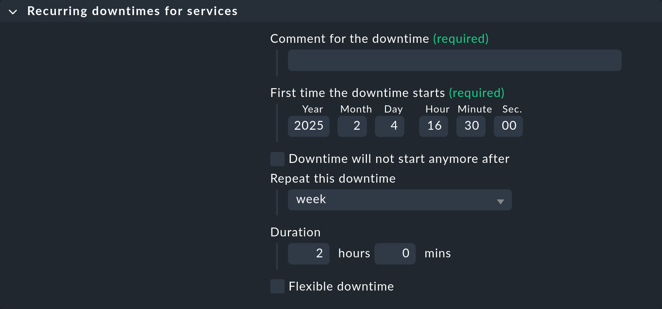Select the duration hours field showing 2
662x309 pixels.
309,254
